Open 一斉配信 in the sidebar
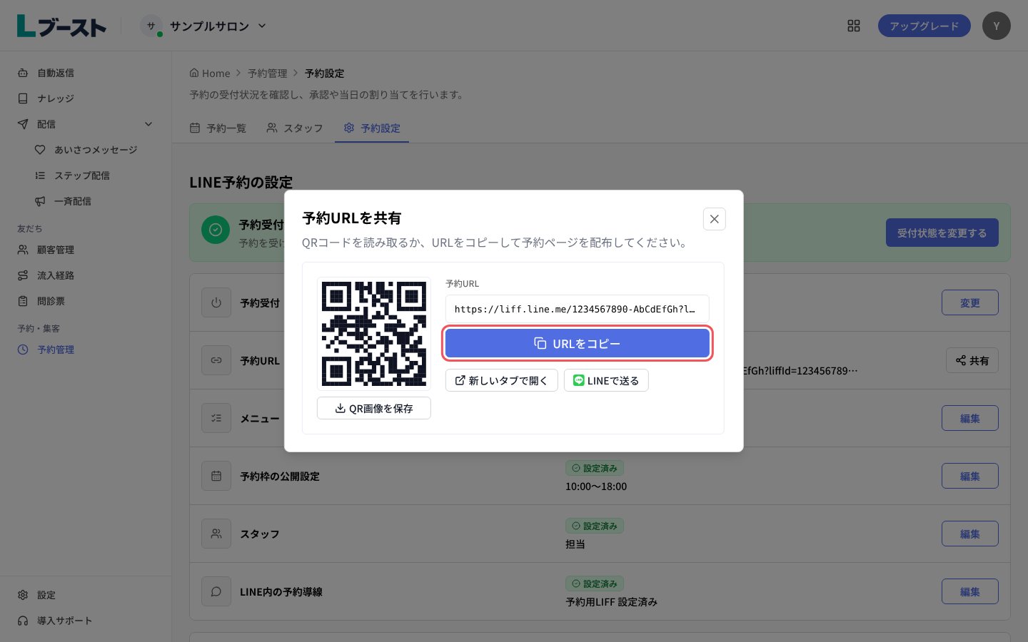The width and height of the screenshot is (1028, 642). (x=94, y=201)
